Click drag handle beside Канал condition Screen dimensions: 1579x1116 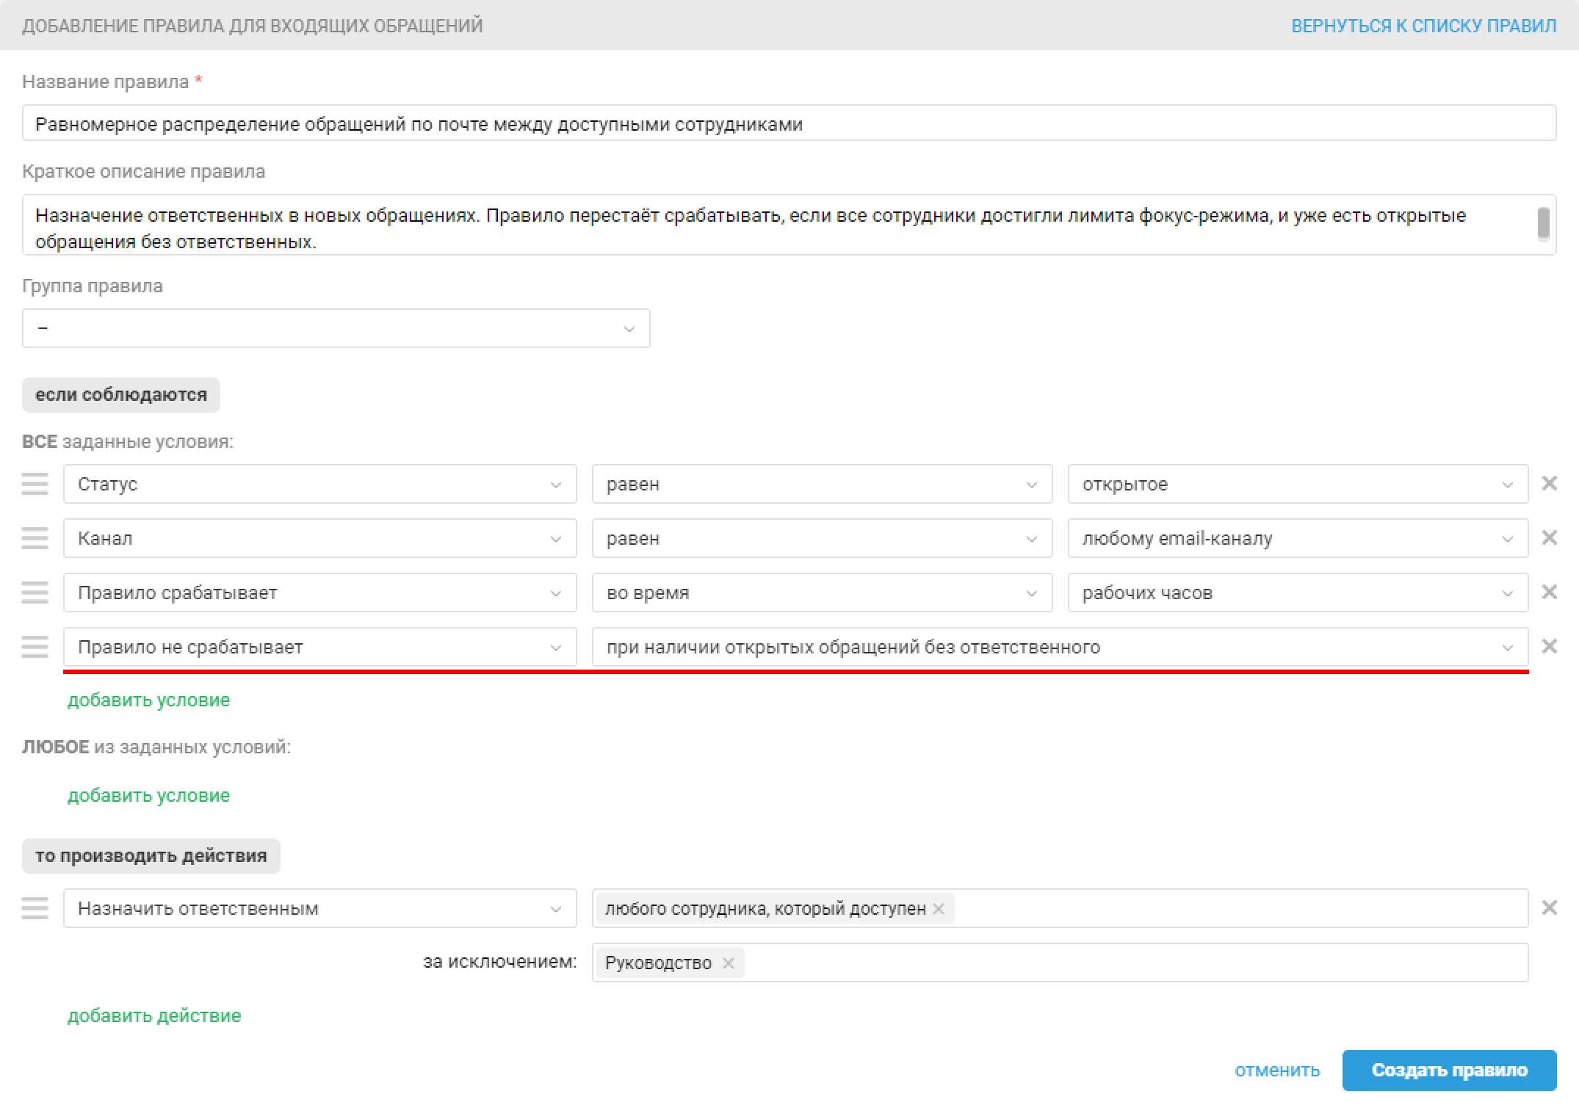(x=35, y=538)
